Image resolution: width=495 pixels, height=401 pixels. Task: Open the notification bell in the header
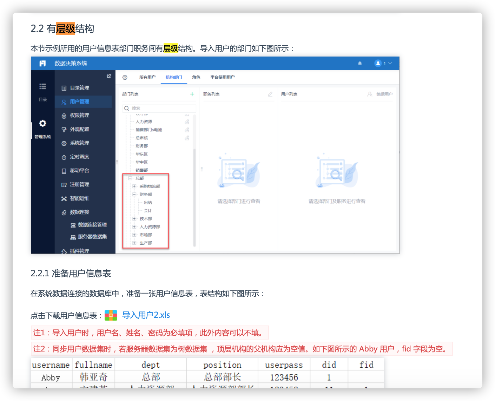(x=360, y=63)
